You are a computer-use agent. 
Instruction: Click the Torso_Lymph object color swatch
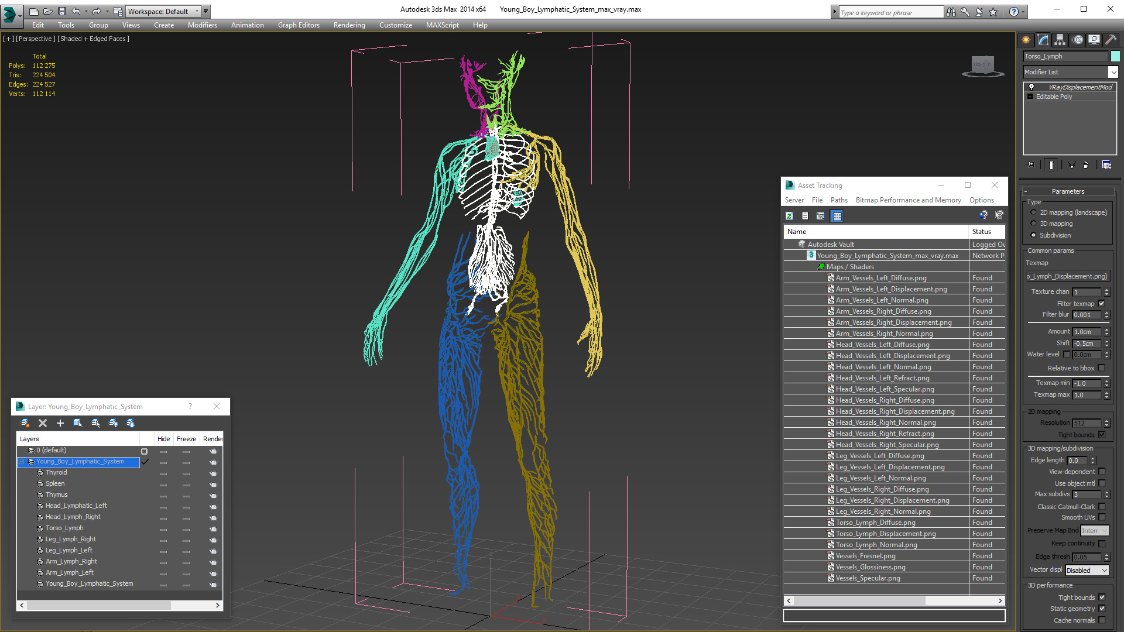click(1115, 56)
